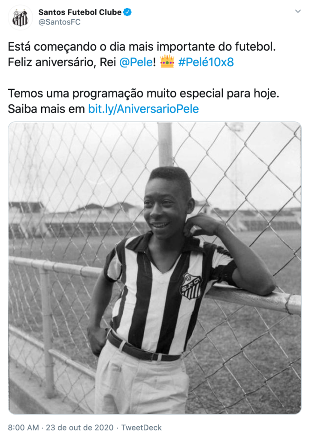The image size is (309, 440).
Task: Open the black-and-white photo attachment
Action: point(154,268)
